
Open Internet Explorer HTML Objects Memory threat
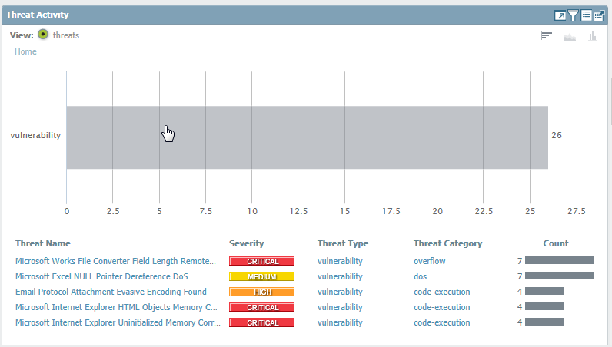tap(116, 307)
